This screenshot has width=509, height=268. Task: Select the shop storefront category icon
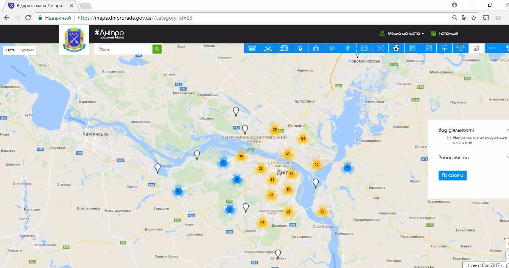pyautogui.click(x=252, y=48)
